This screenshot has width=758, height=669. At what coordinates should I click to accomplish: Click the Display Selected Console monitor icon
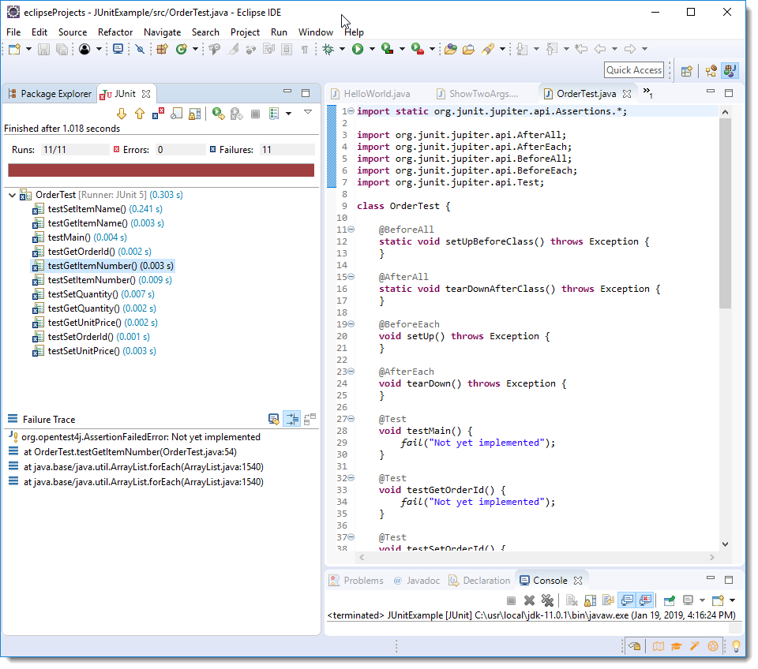coord(688,600)
